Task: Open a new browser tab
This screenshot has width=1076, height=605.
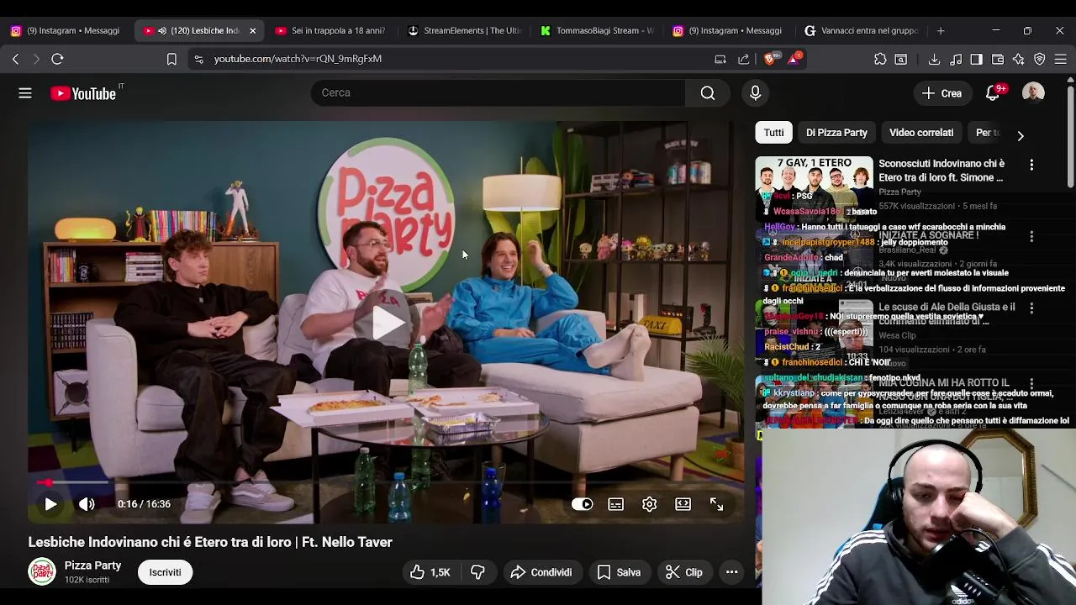Action: tap(941, 30)
